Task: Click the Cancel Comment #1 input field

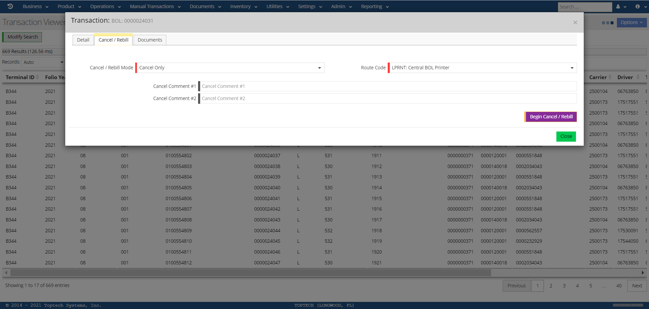Action: pyautogui.click(x=388, y=86)
